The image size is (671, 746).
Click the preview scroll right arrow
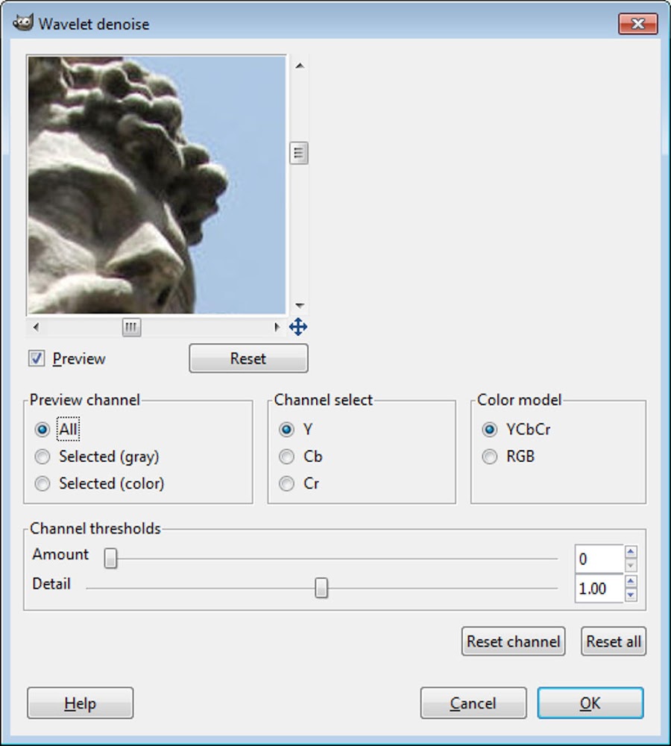pos(277,327)
